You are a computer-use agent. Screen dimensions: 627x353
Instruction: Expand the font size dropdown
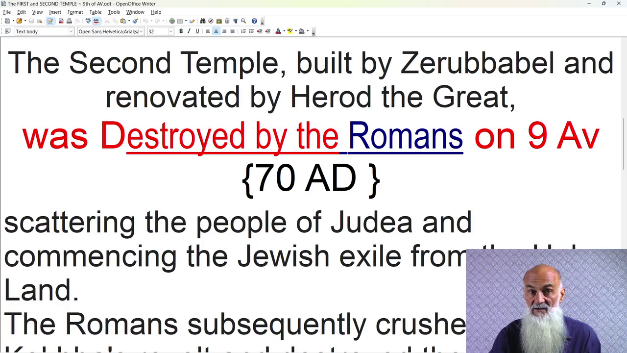[x=170, y=31]
